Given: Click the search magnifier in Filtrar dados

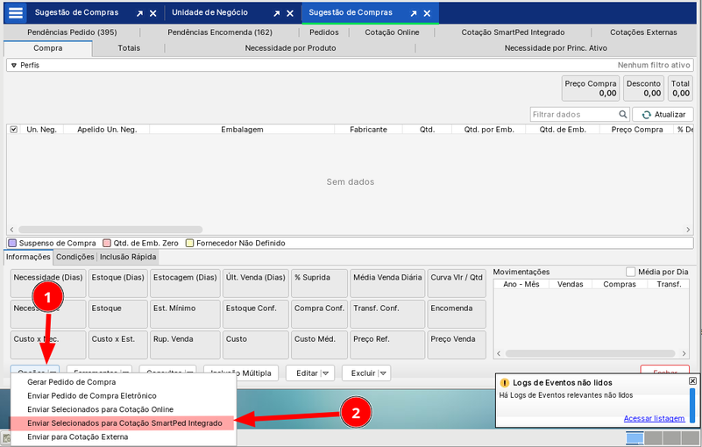Looking at the screenshot, I should (624, 115).
